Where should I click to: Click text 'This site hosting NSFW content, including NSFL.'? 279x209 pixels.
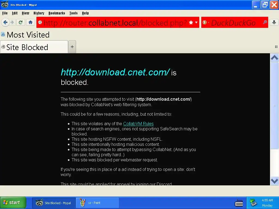pyautogui.click(x=117, y=139)
